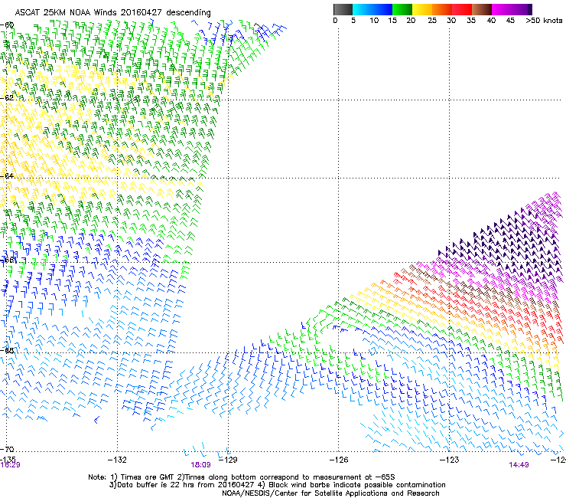Click the '20' legend tick label
This screenshot has height=498, width=566.
(x=411, y=21)
